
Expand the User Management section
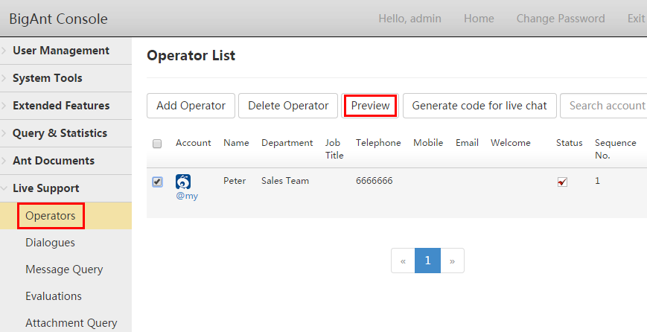(x=60, y=51)
